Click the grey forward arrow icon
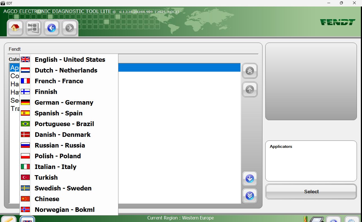This screenshot has height=222, width=362. (69, 28)
